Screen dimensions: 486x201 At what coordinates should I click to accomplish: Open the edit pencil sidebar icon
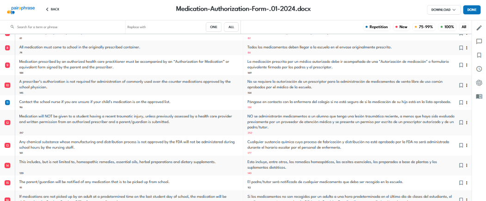[x=479, y=28]
